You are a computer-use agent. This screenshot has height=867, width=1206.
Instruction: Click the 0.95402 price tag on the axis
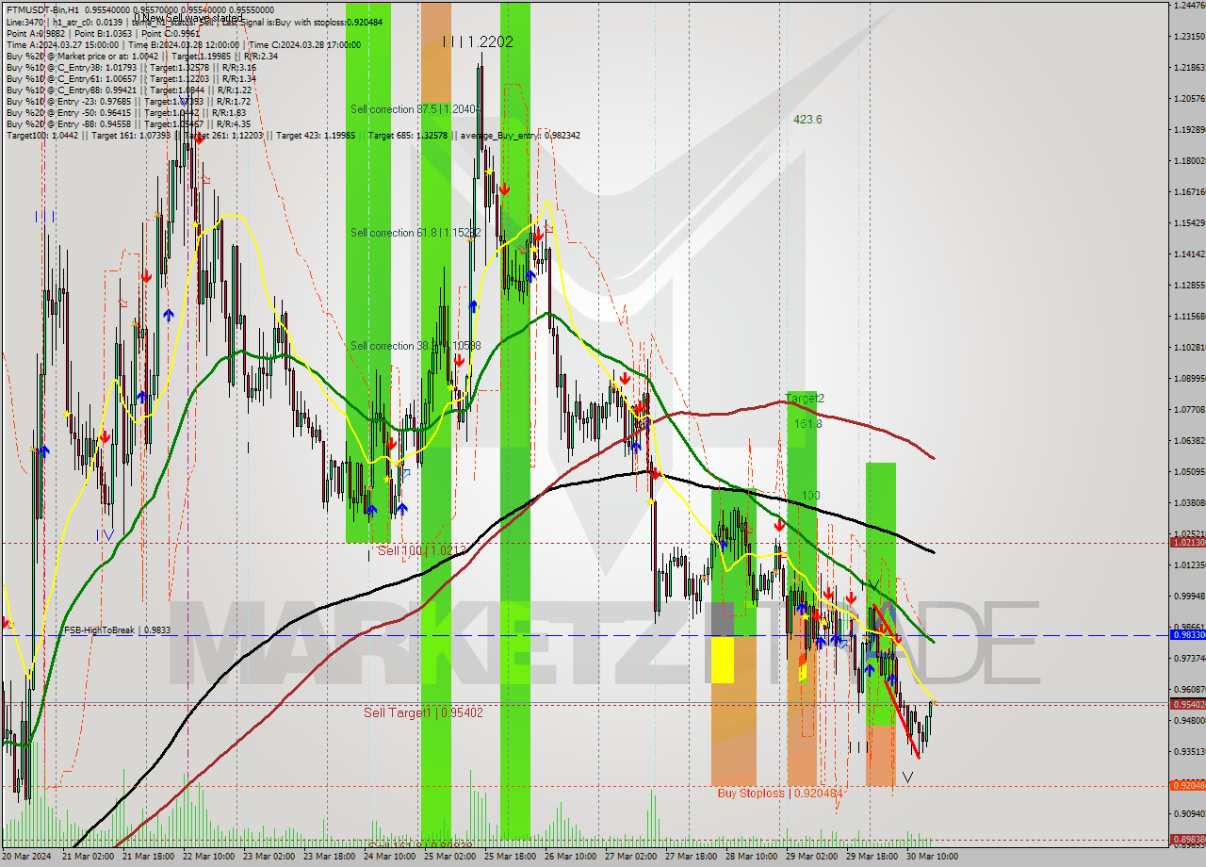coord(1187,704)
